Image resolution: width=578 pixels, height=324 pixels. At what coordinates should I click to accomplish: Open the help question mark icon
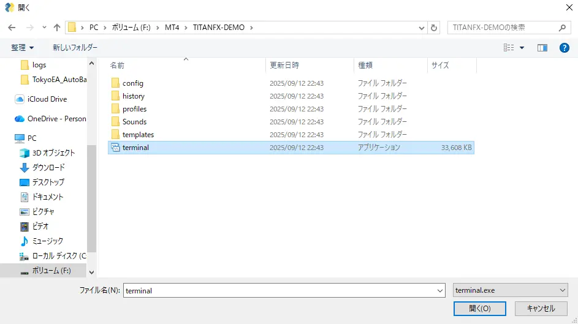point(565,48)
